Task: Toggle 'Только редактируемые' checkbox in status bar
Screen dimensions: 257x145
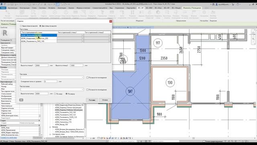Action: point(204,141)
